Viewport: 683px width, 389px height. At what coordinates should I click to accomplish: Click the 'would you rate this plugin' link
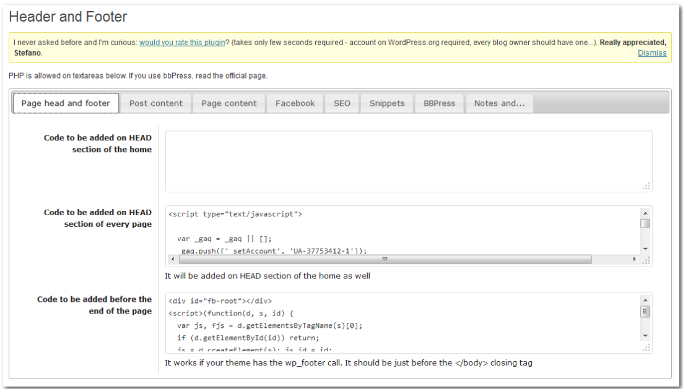(181, 42)
